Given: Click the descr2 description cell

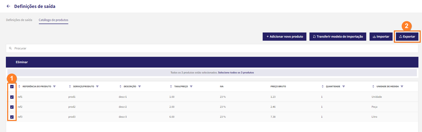Looking at the screenshot, I should [123, 107].
